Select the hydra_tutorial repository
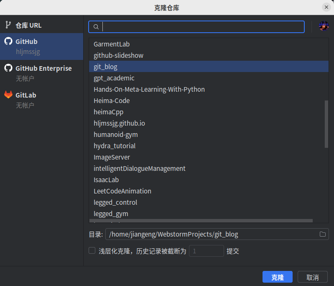This screenshot has height=286, width=334. pyautogui.click(x=209, y=146)
